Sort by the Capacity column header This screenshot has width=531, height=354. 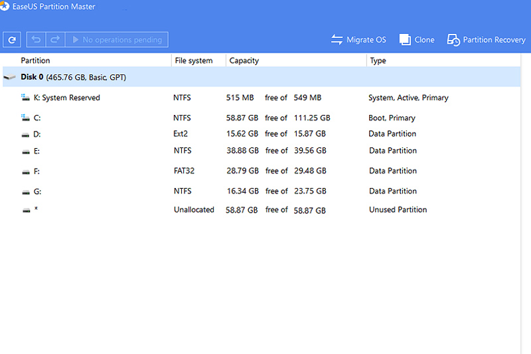point(244,60)
